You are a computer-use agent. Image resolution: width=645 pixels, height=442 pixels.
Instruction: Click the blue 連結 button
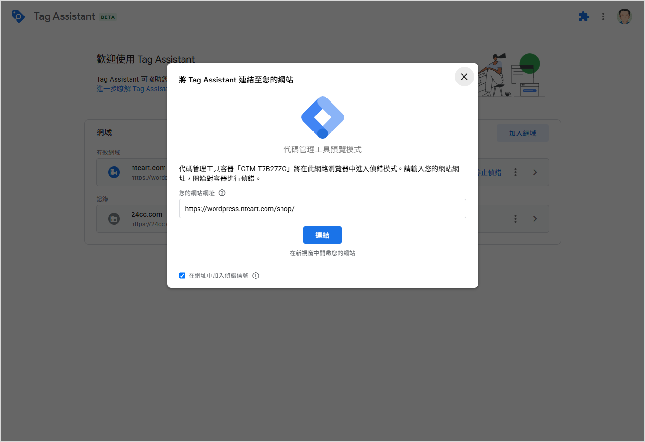click(322, 235)
